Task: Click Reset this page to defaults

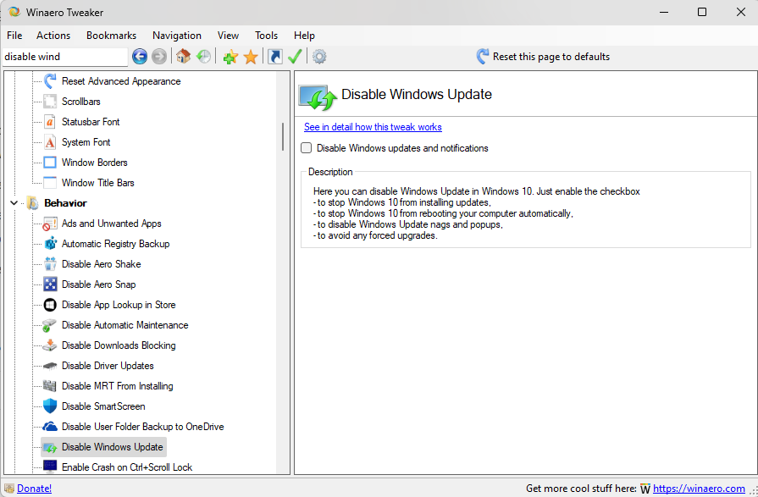Action: 543,57
